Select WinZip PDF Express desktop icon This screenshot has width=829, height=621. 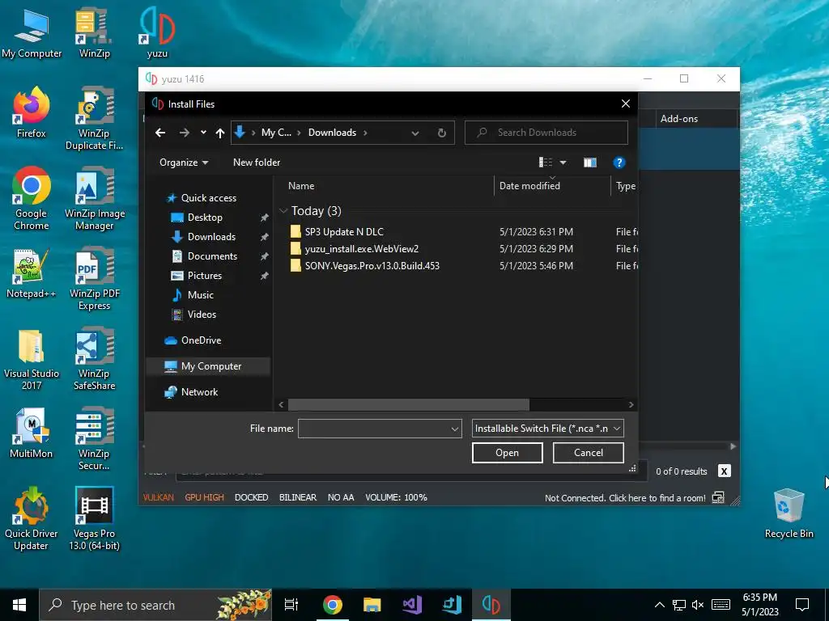click(x=94, y=279)
